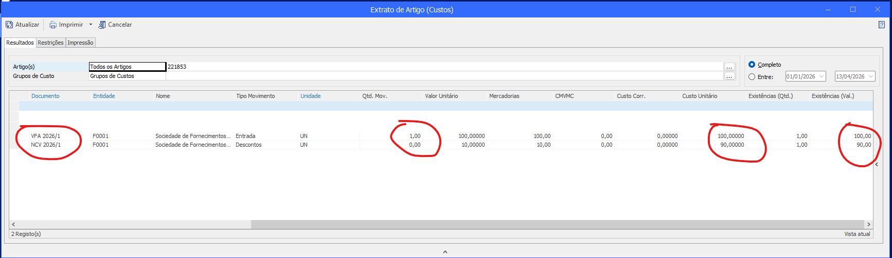The height and width of the screenshot is (258, 892).
Task: Open the end date 13/04/2026 dropdown
Action: pos(870,76)
